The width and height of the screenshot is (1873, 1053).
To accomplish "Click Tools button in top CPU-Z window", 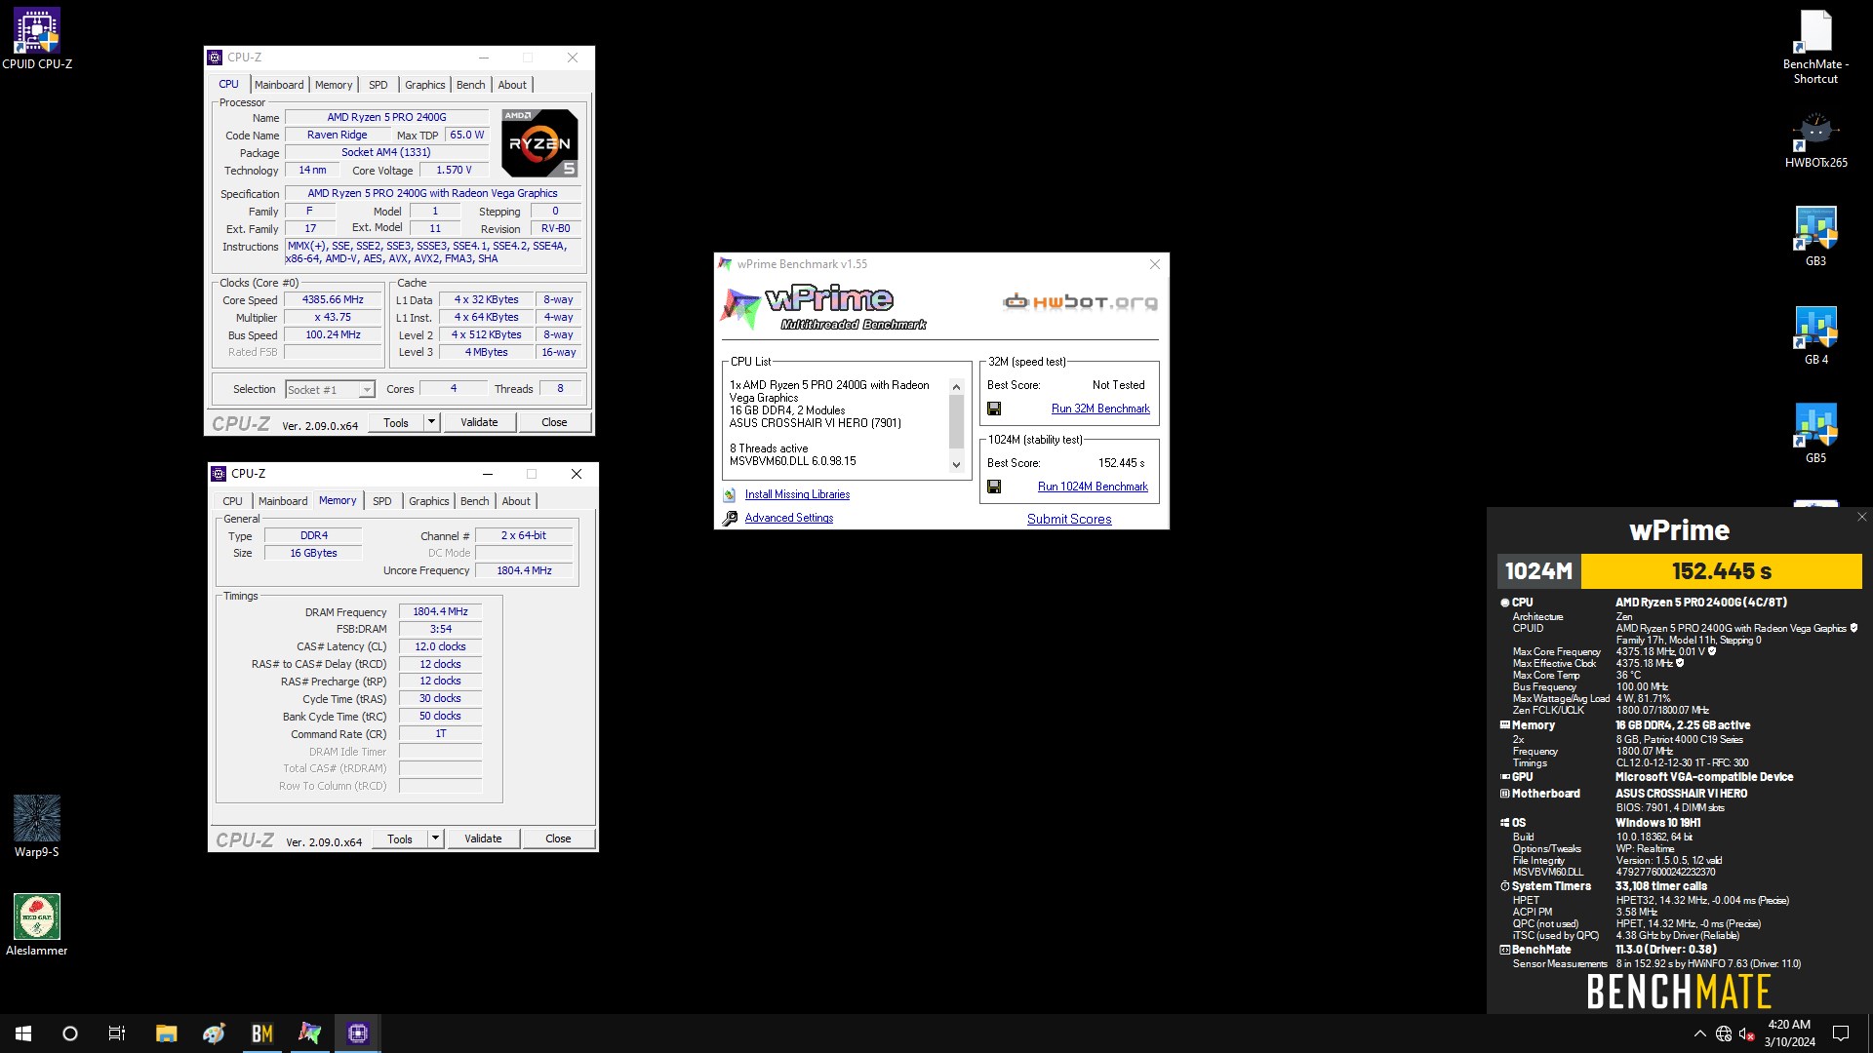I will click(396, 422).
